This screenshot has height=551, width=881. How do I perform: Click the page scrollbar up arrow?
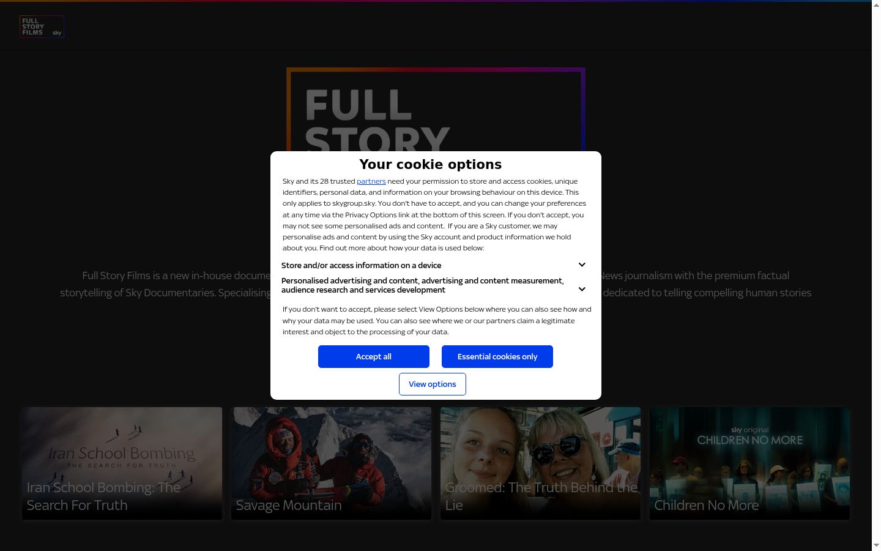876,5
